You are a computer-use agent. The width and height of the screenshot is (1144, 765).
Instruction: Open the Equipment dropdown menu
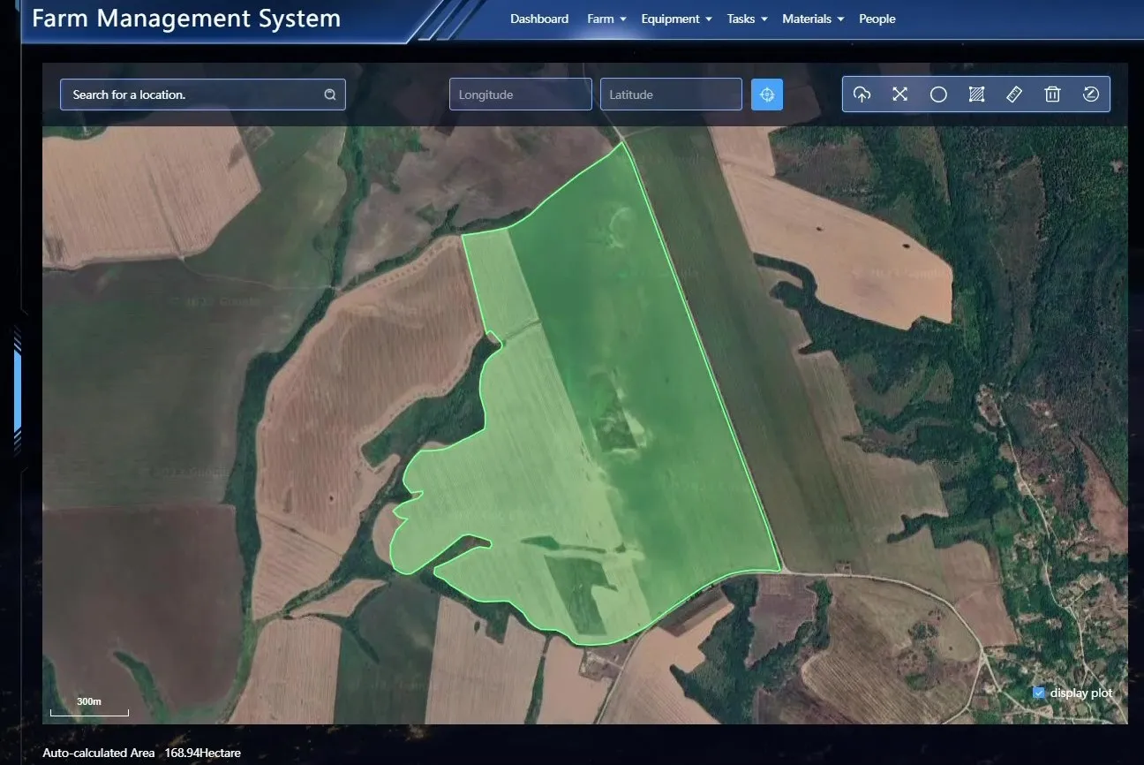point(676,19)
